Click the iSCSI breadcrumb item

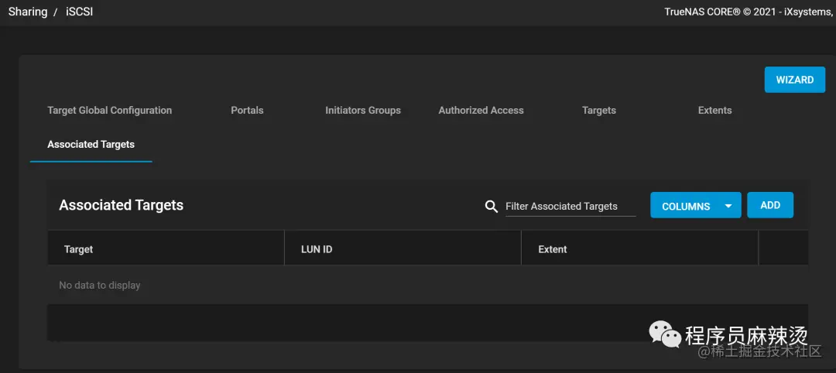(80, 12)
